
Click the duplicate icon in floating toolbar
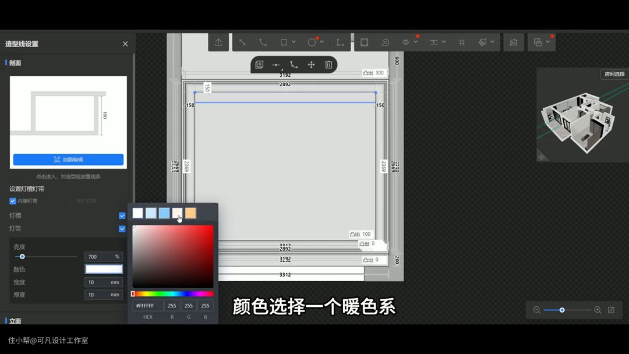(259, 65)
